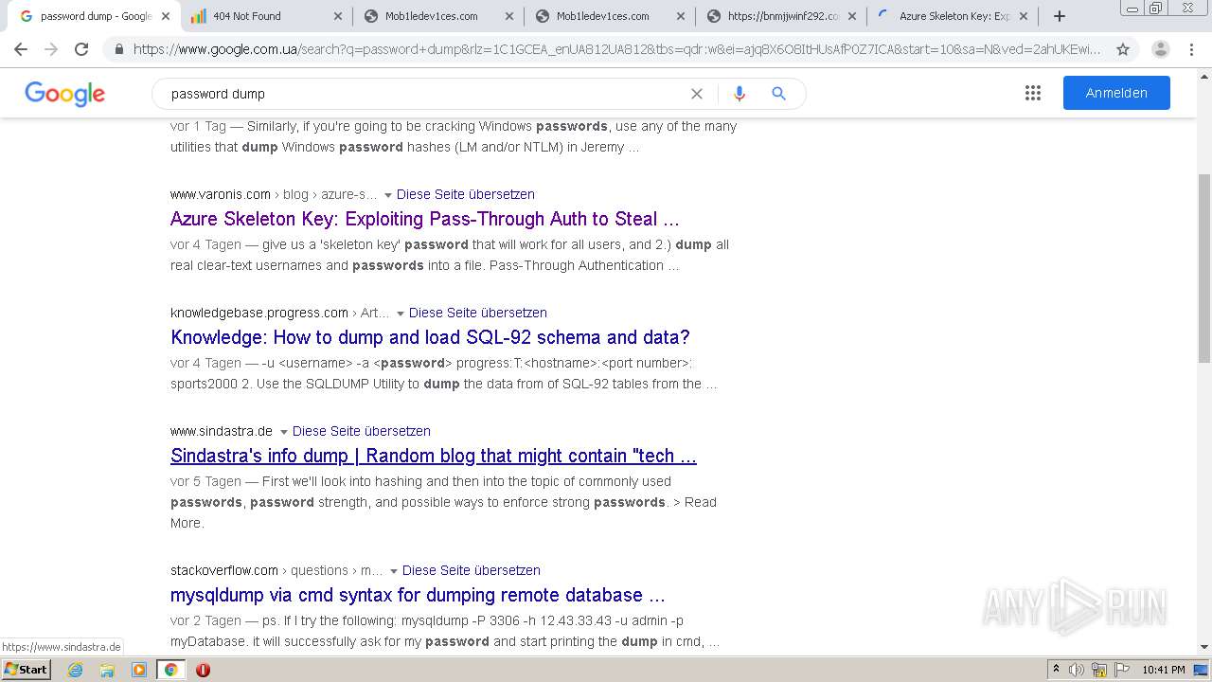Open the media player taskbar icon
Screen dimensions: 1212x682
coord(139,670)
